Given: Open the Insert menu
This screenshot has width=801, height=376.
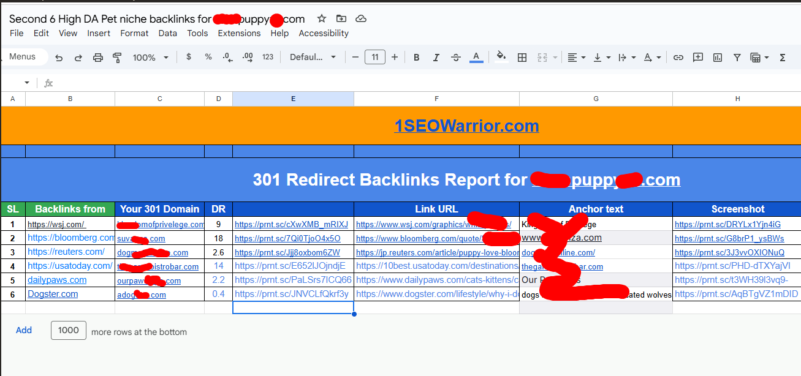Looking at the screenshot, I should (99, 33).
